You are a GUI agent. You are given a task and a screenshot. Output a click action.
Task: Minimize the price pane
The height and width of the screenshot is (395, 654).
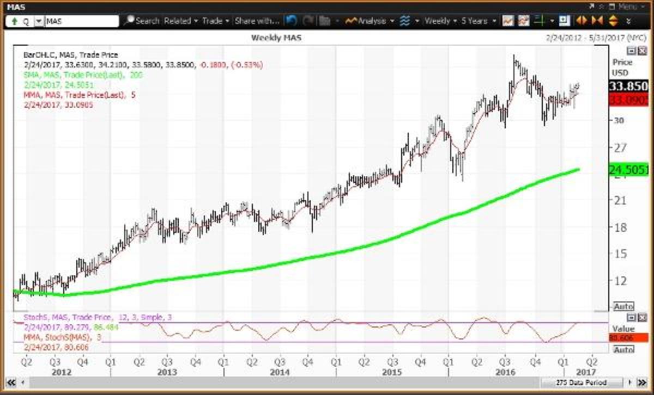pyautogui.click(x=631, y=50)
